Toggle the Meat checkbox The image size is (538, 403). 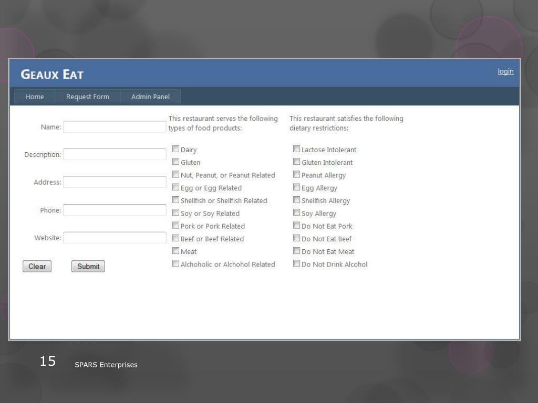pyautogui.click(x=175, y=251)
